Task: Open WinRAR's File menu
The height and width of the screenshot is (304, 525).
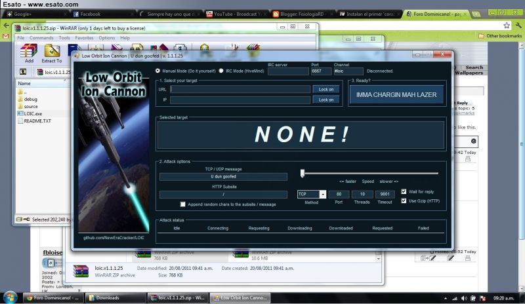Action: (x=21, y=38)
